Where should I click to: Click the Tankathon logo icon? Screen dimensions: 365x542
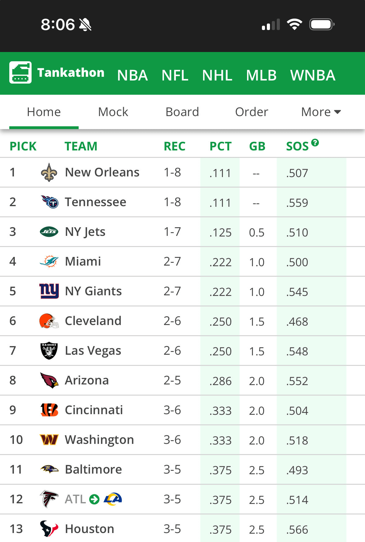click(20, 72)
